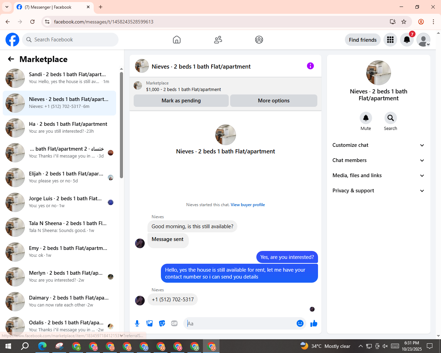Go back using the Marketplace back arrow

(11, 59)
